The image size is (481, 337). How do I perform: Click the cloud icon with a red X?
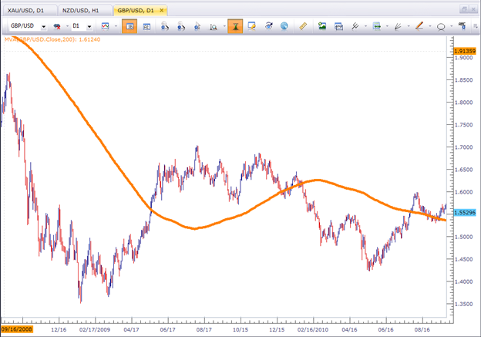pyautogui.click(x=57, y=26)
